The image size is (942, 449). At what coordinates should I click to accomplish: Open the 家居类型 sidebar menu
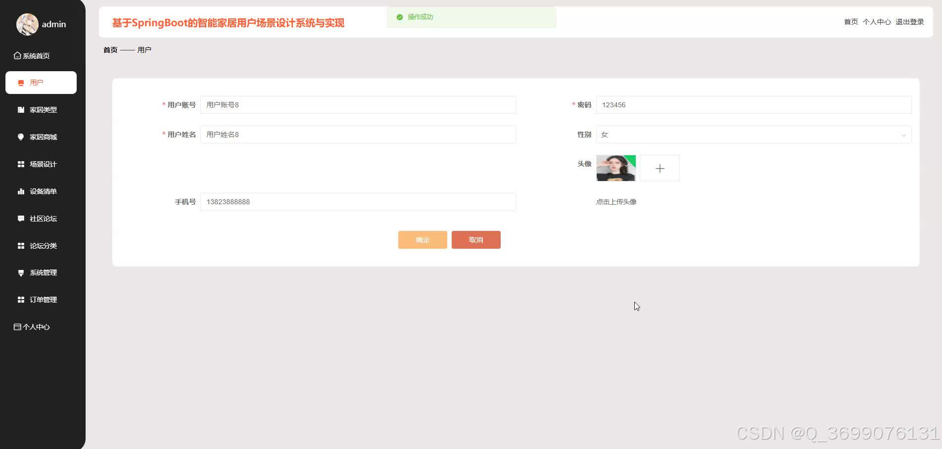click(41, 110)
